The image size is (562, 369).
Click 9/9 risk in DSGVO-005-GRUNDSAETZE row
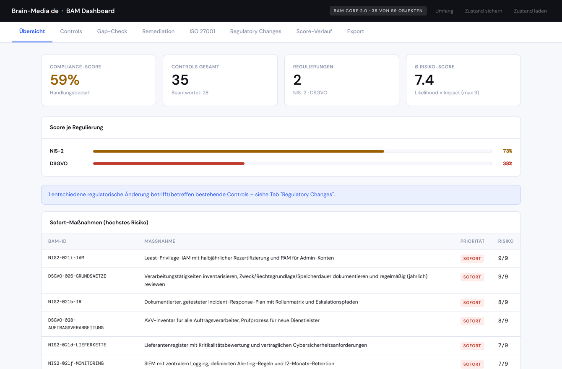503,277
